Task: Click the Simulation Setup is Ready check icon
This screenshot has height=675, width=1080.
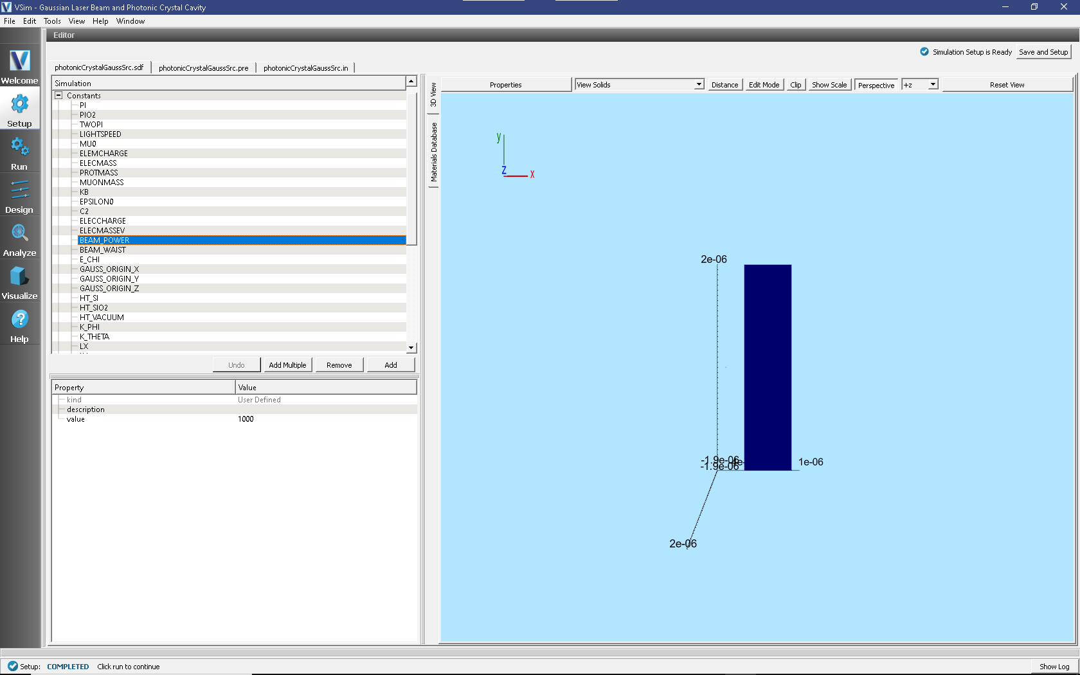Action: click(924, 51)
